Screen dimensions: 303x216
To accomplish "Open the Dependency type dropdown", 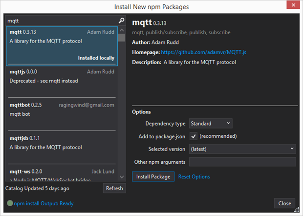I will coord(211,123).
